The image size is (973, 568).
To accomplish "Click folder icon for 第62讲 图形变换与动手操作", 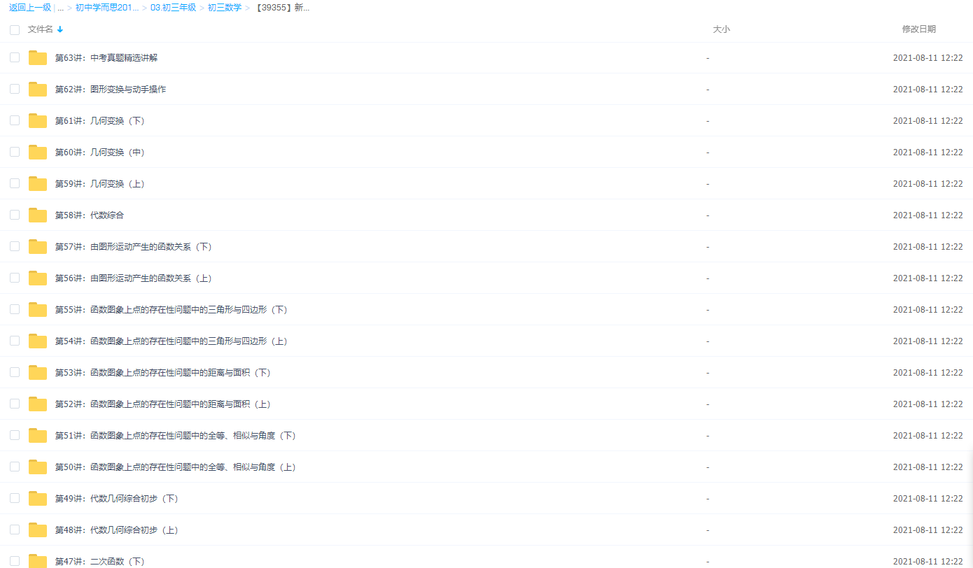I will pyautogui.click(x=38, y=90).
